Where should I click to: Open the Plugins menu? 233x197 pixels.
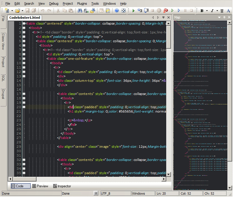82,4
